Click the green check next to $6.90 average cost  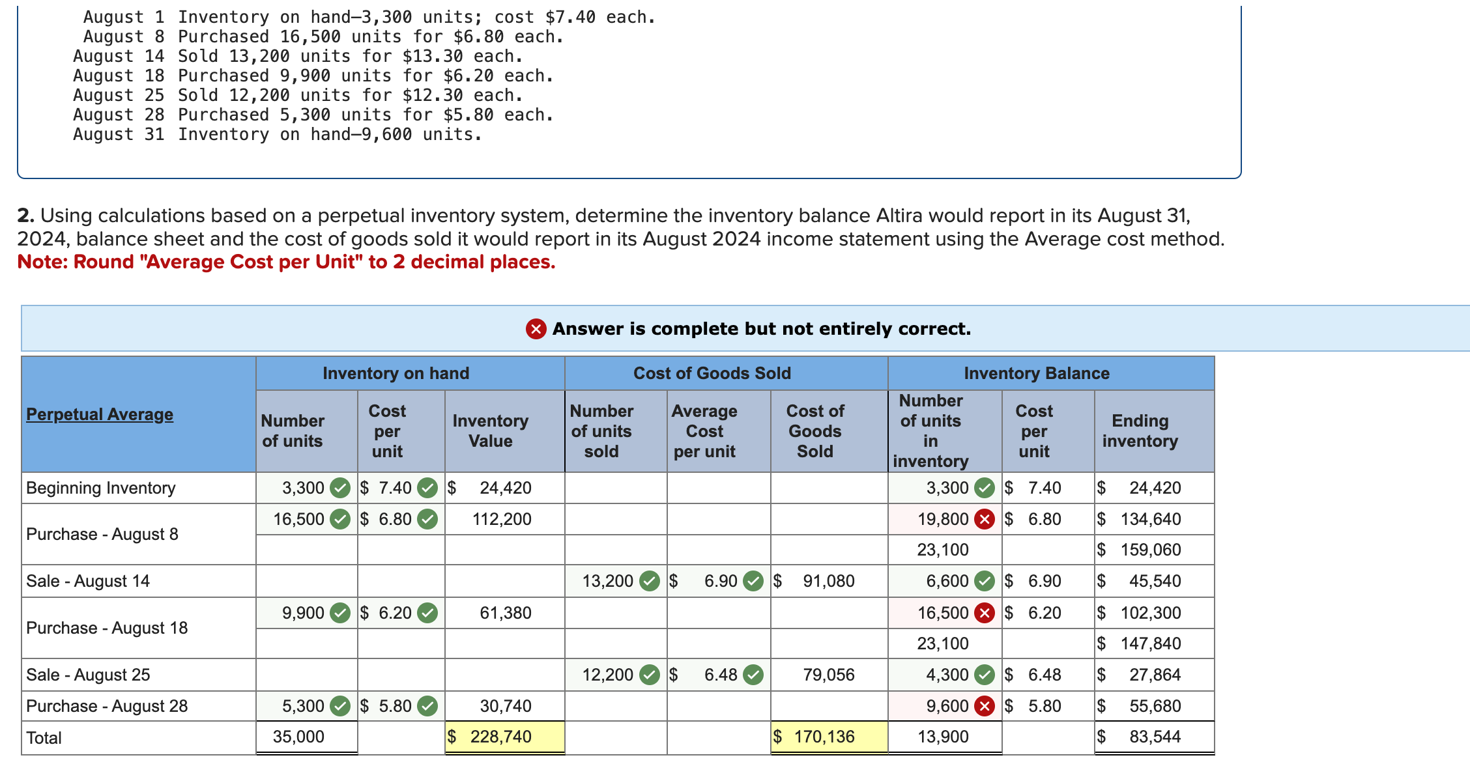(753, 580)
